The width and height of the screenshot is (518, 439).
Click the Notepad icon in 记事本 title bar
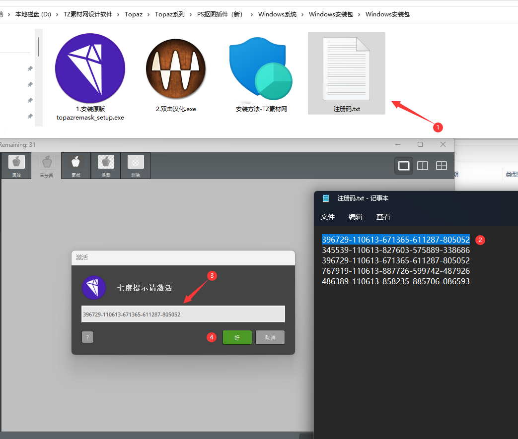coord(326,198)
